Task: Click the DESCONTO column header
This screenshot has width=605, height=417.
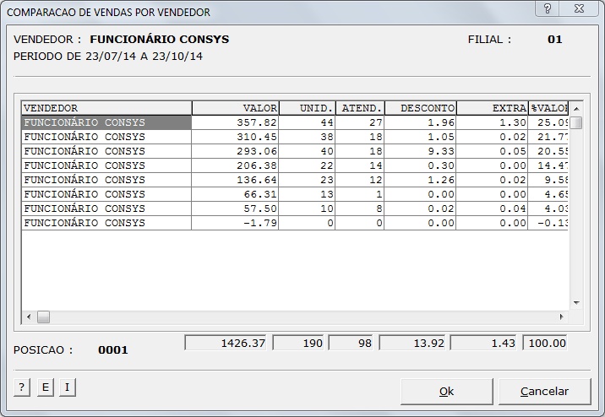Action: point(420,108)
